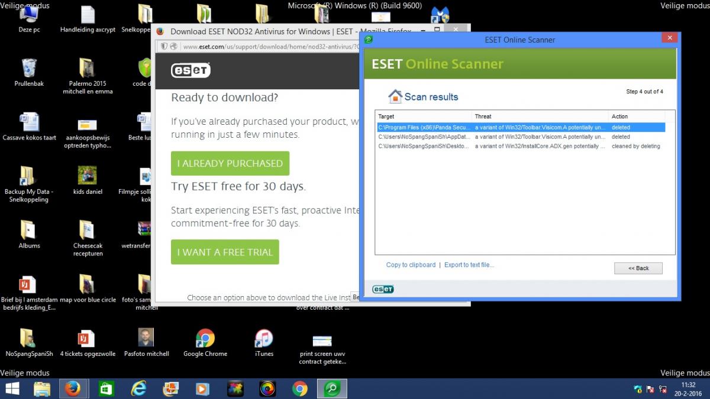Open the kids daniel image icon
The image size is (710, 399).
pyautogui.click(x=88, y=180)
